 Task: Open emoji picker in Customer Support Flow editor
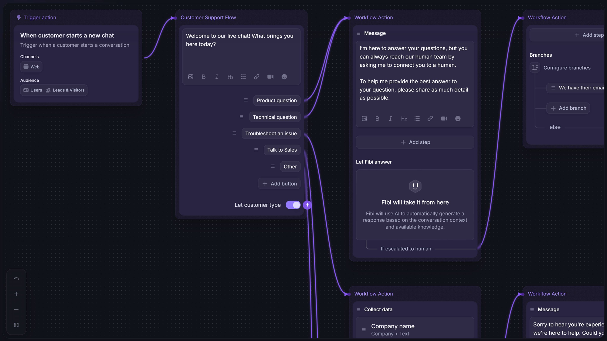click(284, 77)
